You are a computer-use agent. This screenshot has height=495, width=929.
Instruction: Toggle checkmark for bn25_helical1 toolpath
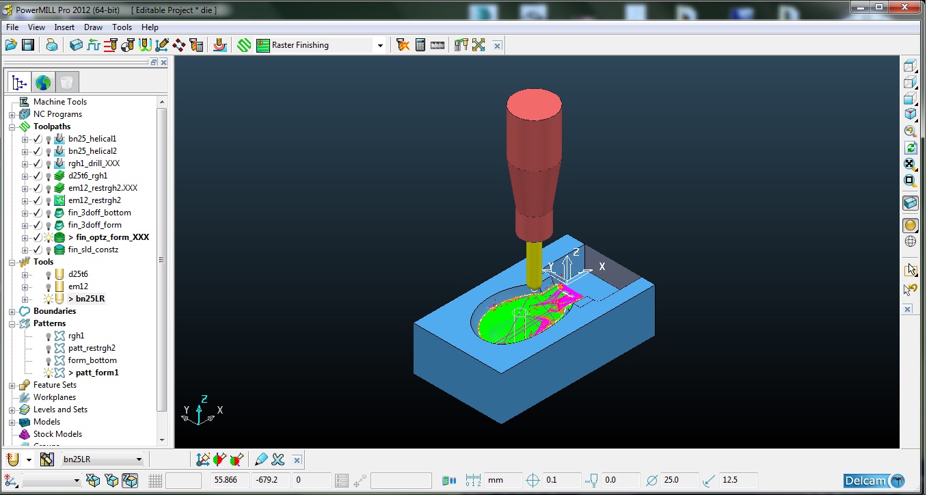(38, 139)
